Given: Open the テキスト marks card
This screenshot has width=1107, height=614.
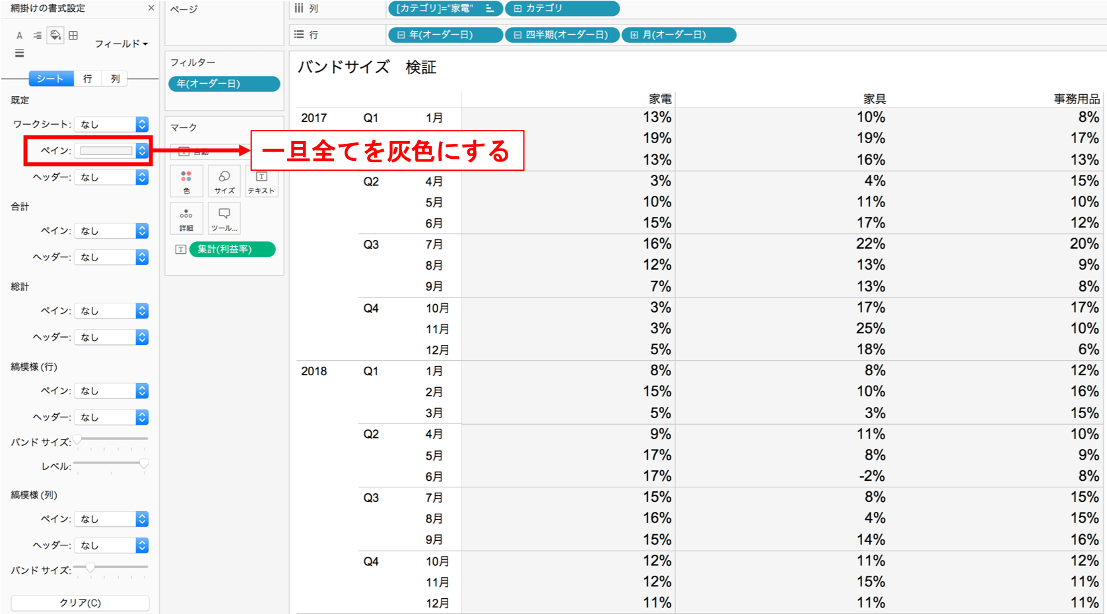Looking at the screenshot, I should coord(261,181).
